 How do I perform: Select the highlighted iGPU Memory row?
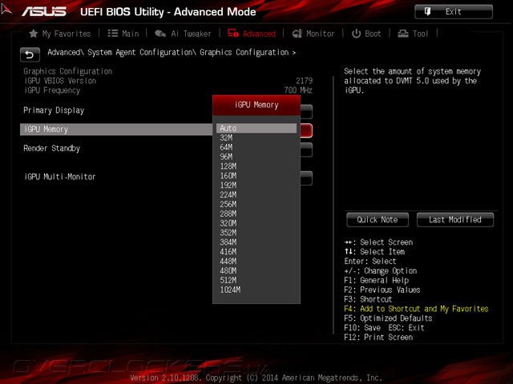[x=116, y=130]
